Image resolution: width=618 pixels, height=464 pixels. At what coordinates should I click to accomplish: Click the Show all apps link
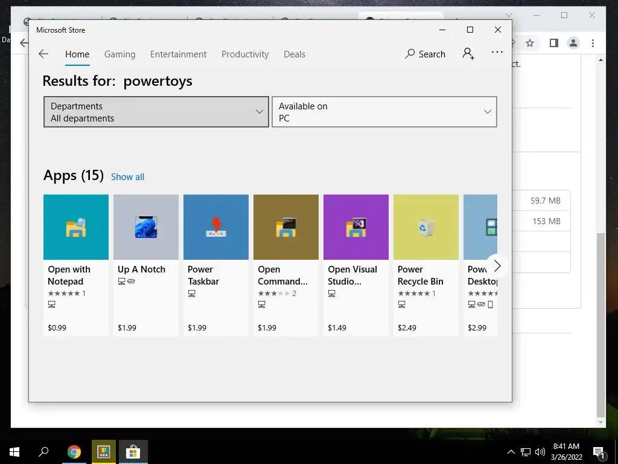pyautogui.click(x=128, y=177)
